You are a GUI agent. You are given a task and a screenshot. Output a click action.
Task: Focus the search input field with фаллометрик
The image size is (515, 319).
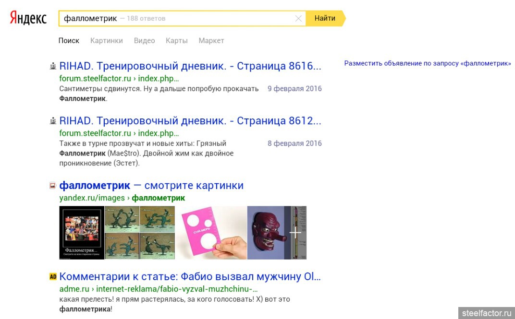182,18
